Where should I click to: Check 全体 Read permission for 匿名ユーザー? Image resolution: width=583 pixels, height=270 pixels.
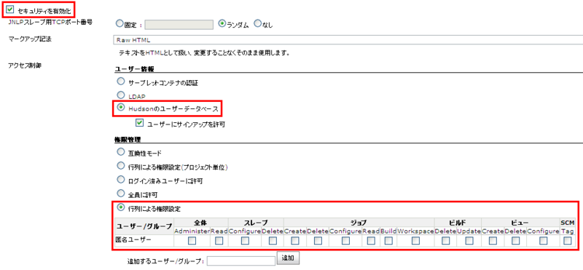(219, 241)
